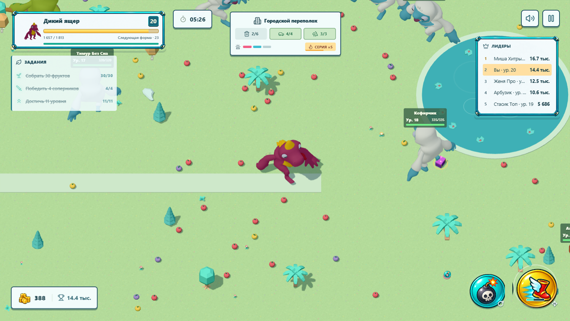Click the trophy score 14.4 тыс.
Screen dimensions: 570x321
(x=75, y=298)
